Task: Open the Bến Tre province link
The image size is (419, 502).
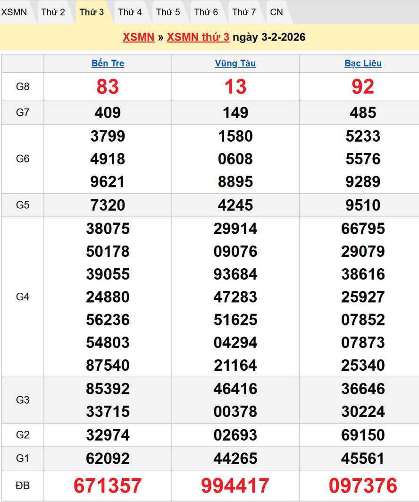Action: coord(108,63)
